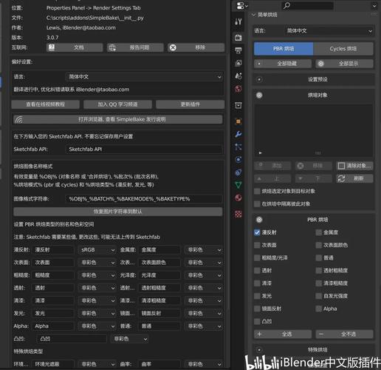Open the Scene properties tab icon
This screenshot has width=381, height=370.
point(238,75)
